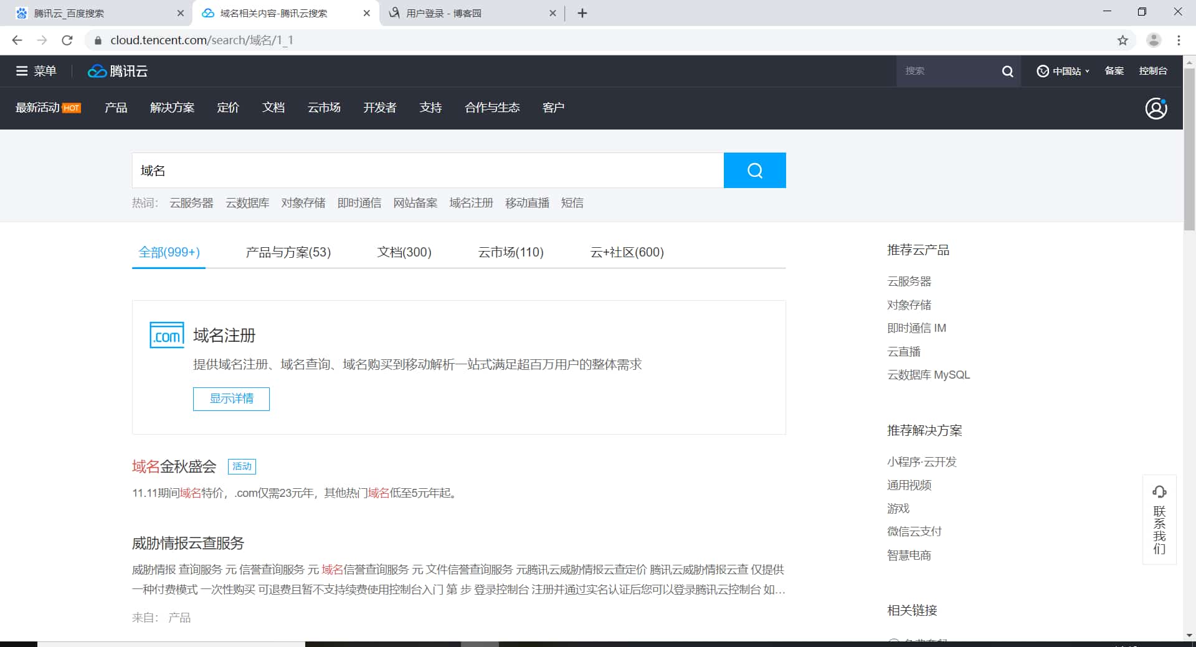This screenshot has height=647, width=1196.
Task: Bookmark the page using the star icon
Action: (1123, 40)
